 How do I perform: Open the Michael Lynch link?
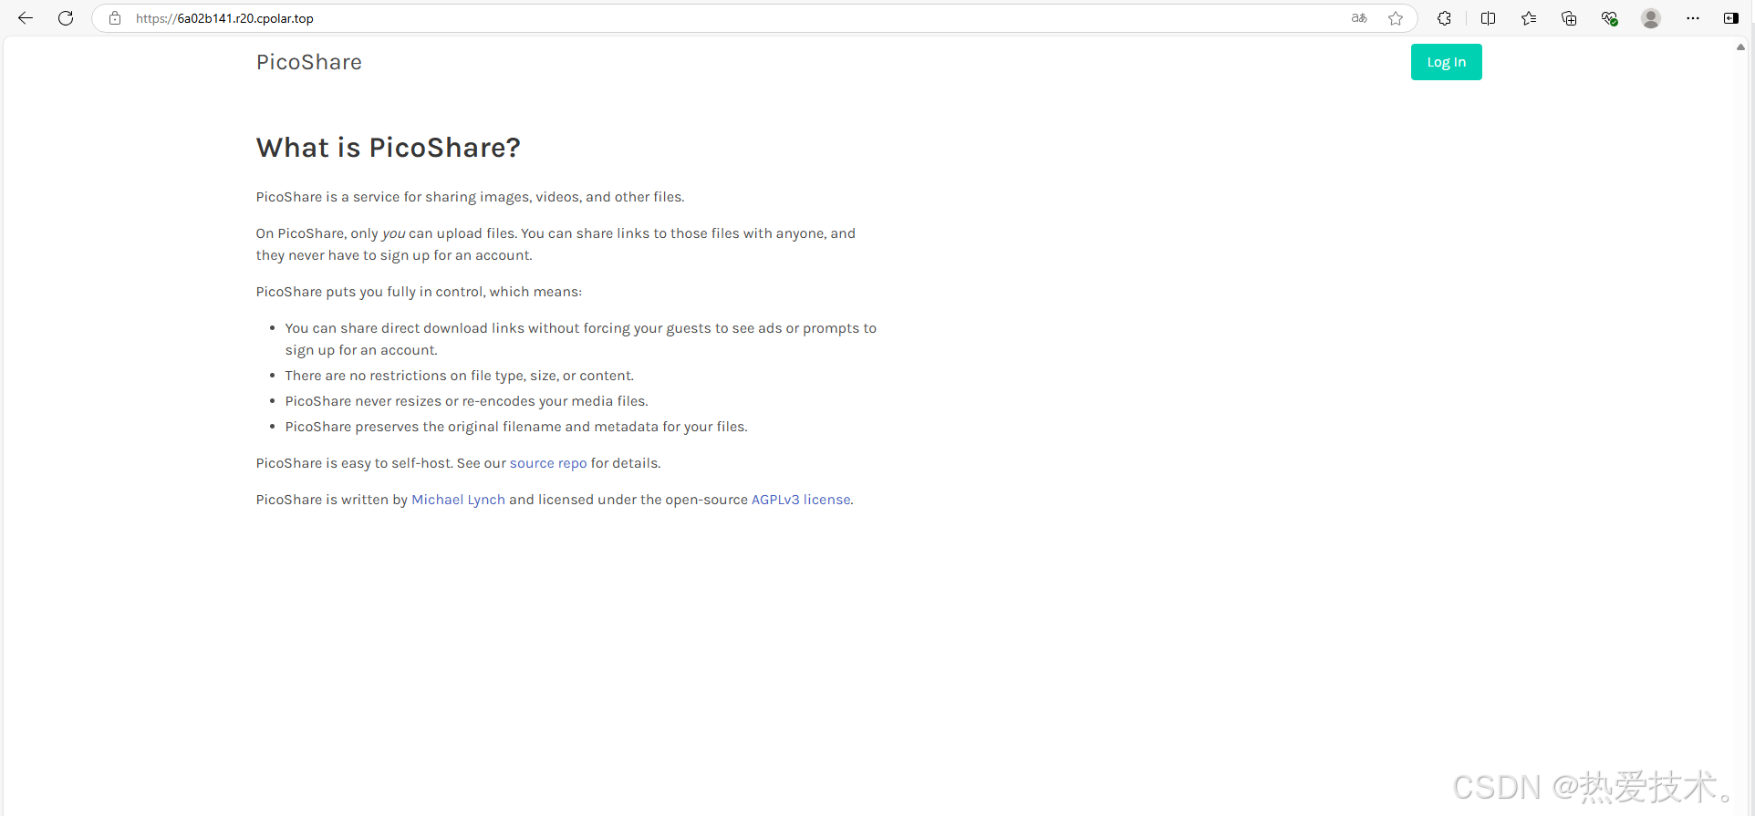pos(458,500)
